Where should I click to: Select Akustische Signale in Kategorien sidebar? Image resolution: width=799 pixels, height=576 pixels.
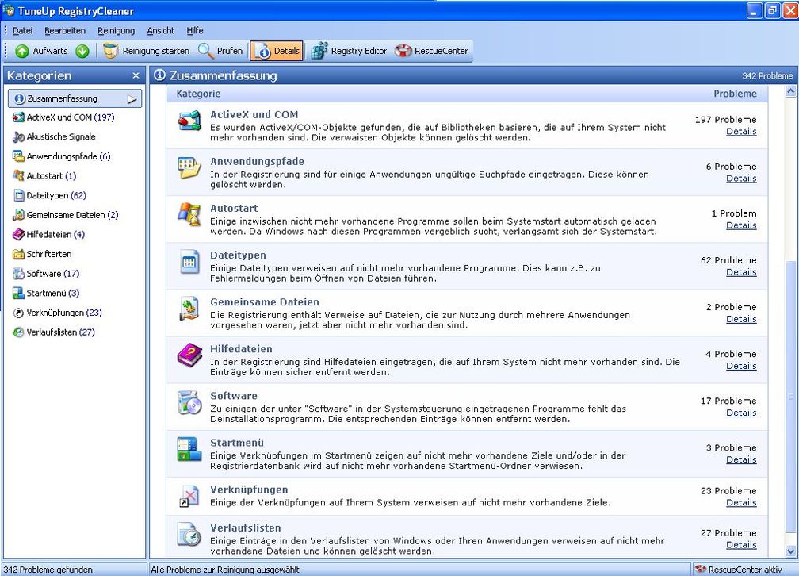54,136
